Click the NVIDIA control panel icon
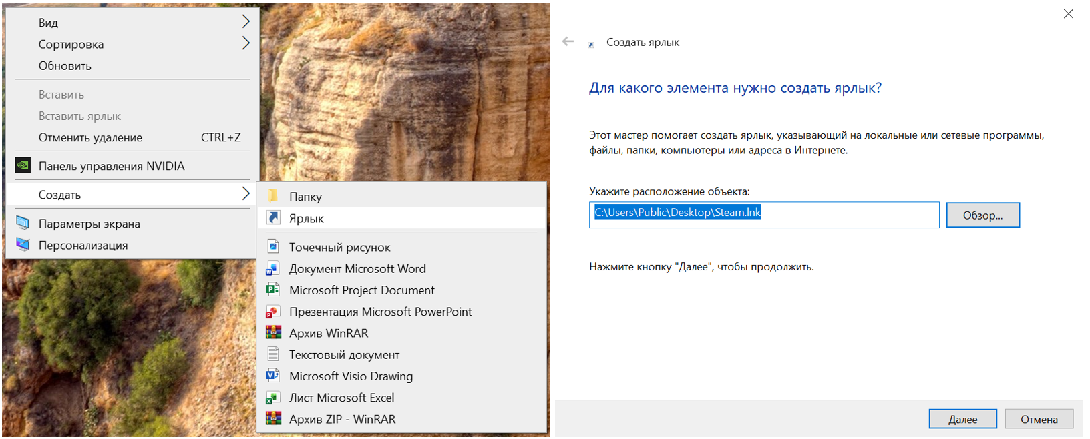This screenshot has width=1090, height=439. click(23, 165)
